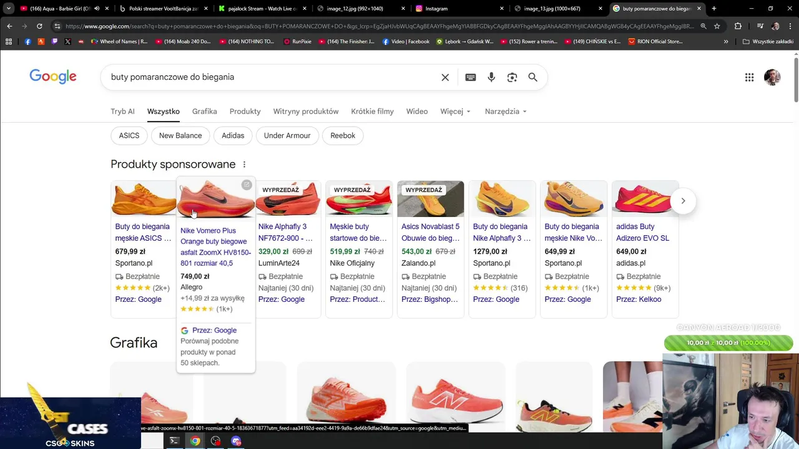Open the Wszystkie zakładki folder
Image resolution: width=799 pixels, height=449 pixels.
point(768,41)
